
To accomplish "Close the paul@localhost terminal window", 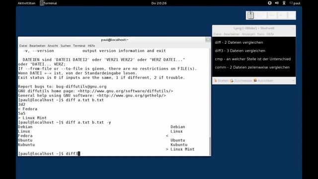I will click(208, 40).
